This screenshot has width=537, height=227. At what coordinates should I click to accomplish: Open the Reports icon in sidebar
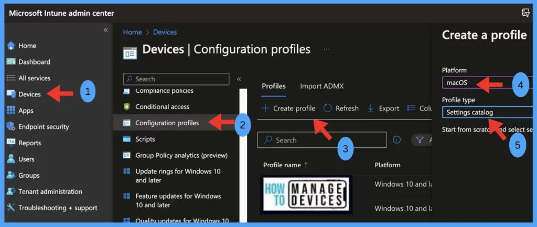(x=11, y=143)
